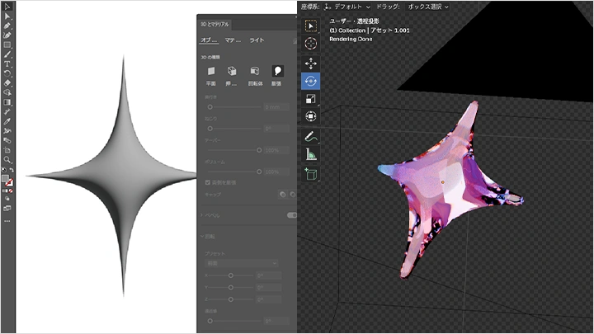Turn on the left cap option
The height and width of the screenshot is (334, 594).
(x=283, y=195)
